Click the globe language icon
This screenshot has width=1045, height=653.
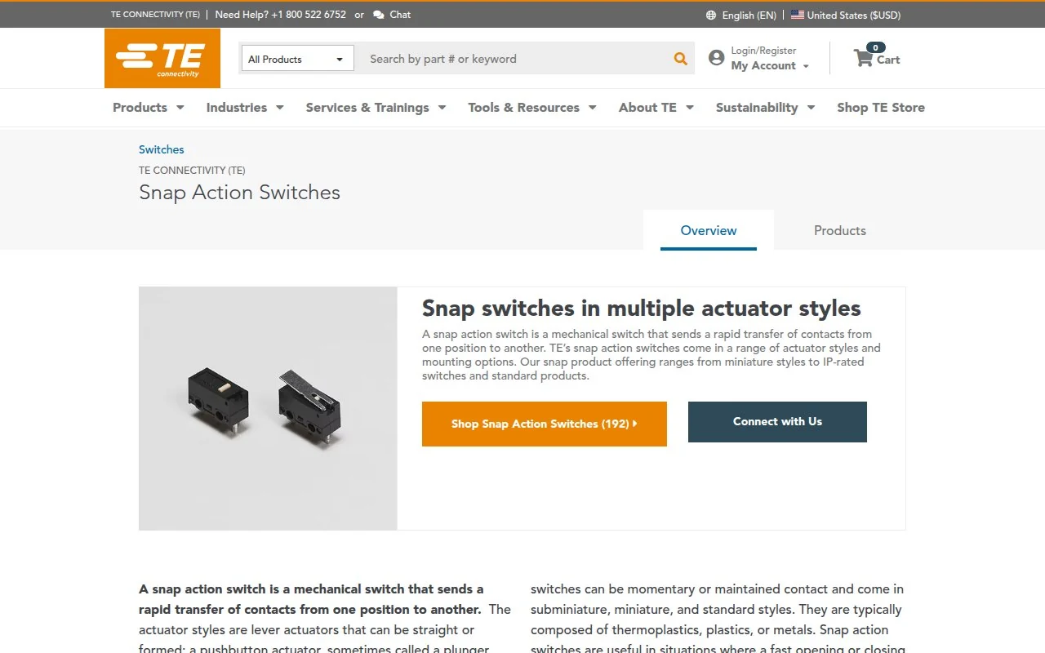click(711, 15)
